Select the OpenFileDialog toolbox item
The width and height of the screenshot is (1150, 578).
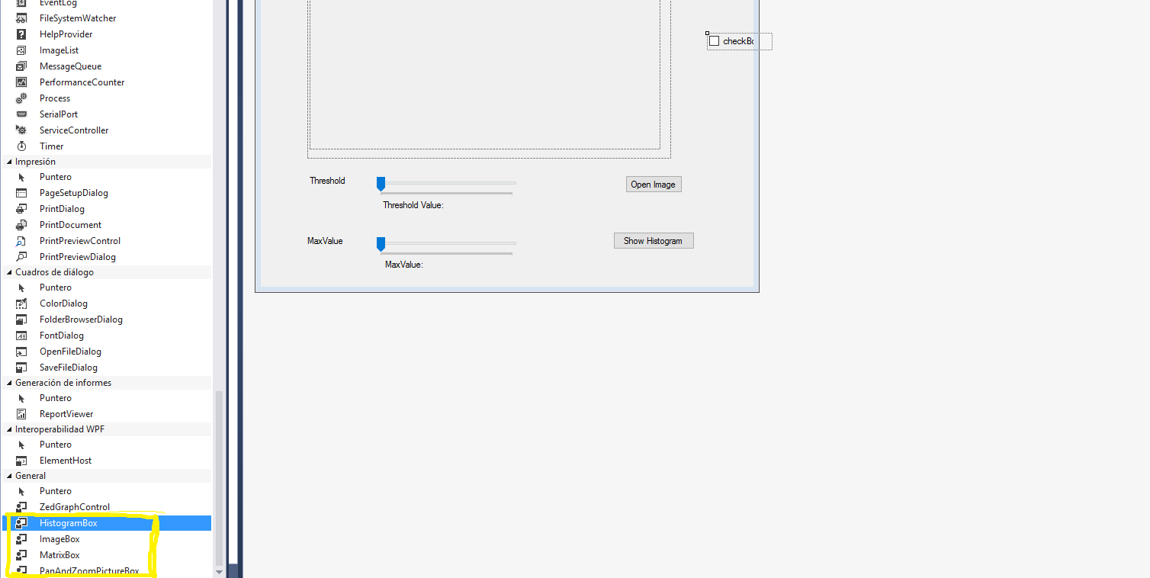(70, 351)
